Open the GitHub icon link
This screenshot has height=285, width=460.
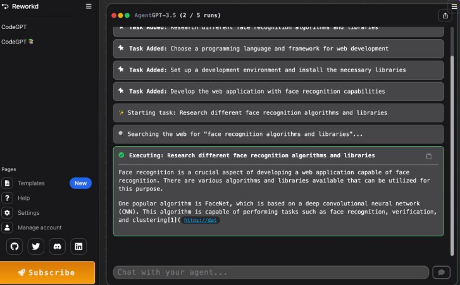15,246
